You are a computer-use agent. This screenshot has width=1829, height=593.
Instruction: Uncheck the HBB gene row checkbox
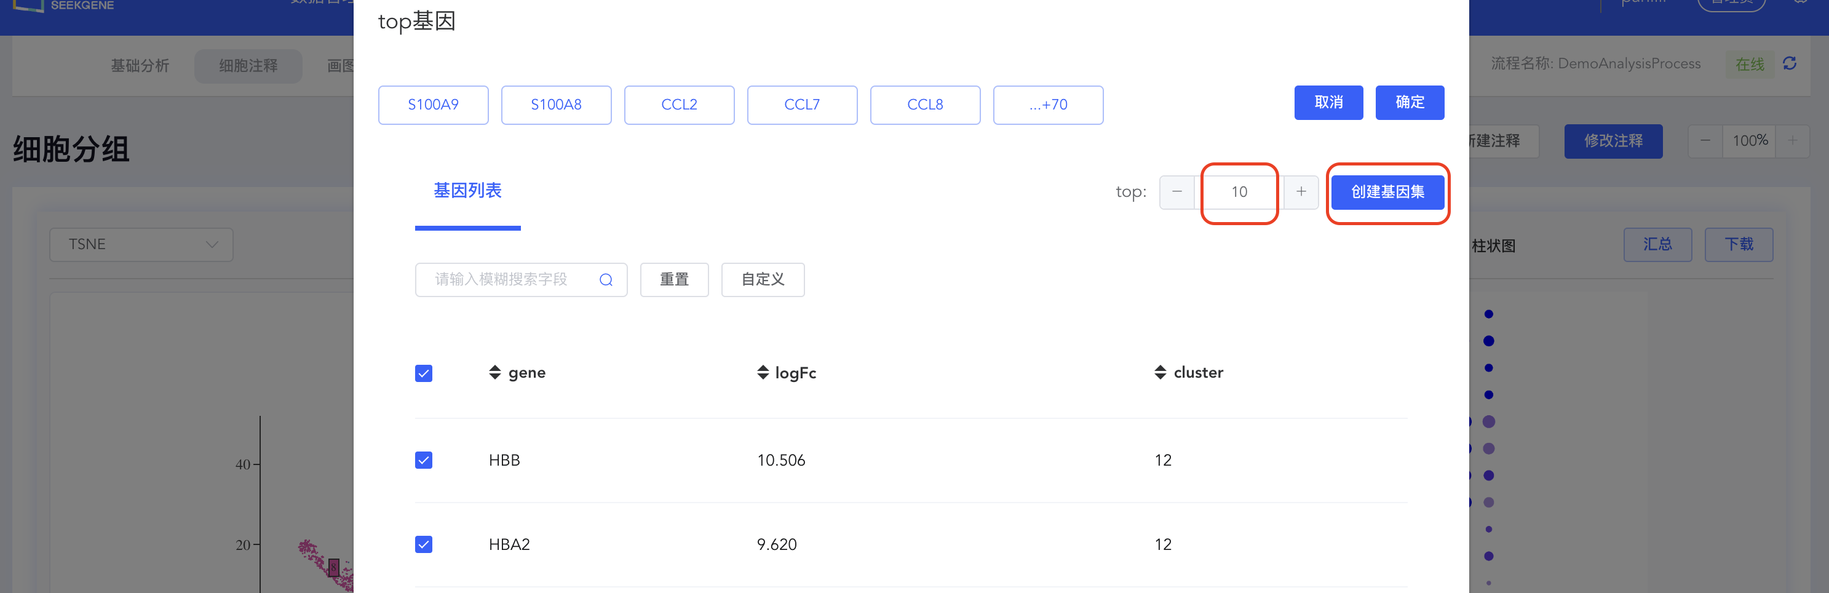point(424,460)
